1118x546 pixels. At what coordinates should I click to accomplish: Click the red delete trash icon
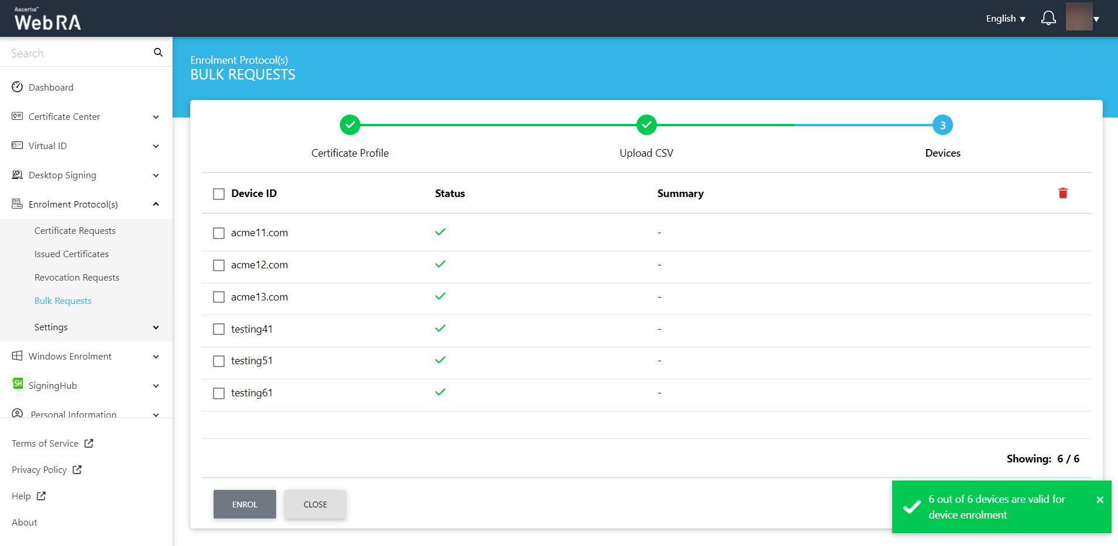coord(1062,193)
